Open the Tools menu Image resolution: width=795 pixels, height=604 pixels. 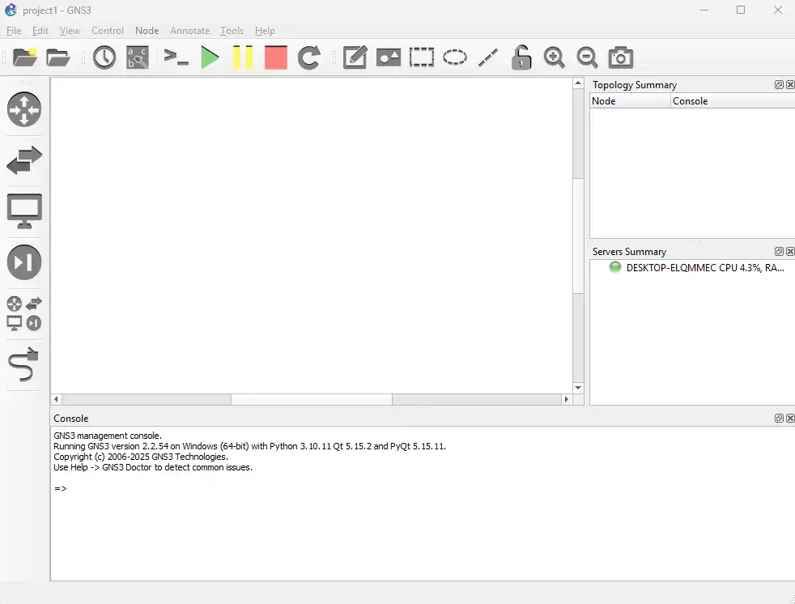pos(232,31)
